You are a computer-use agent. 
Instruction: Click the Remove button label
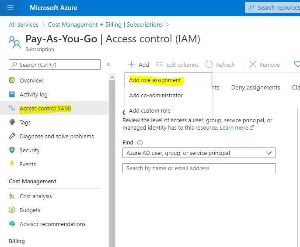[x=269, y=65]
